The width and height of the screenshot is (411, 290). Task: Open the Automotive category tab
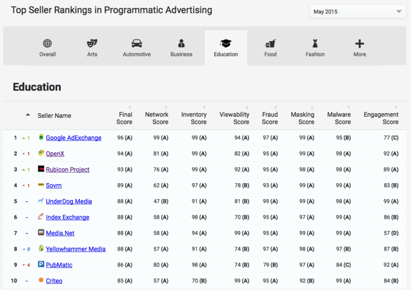point(136,48)
